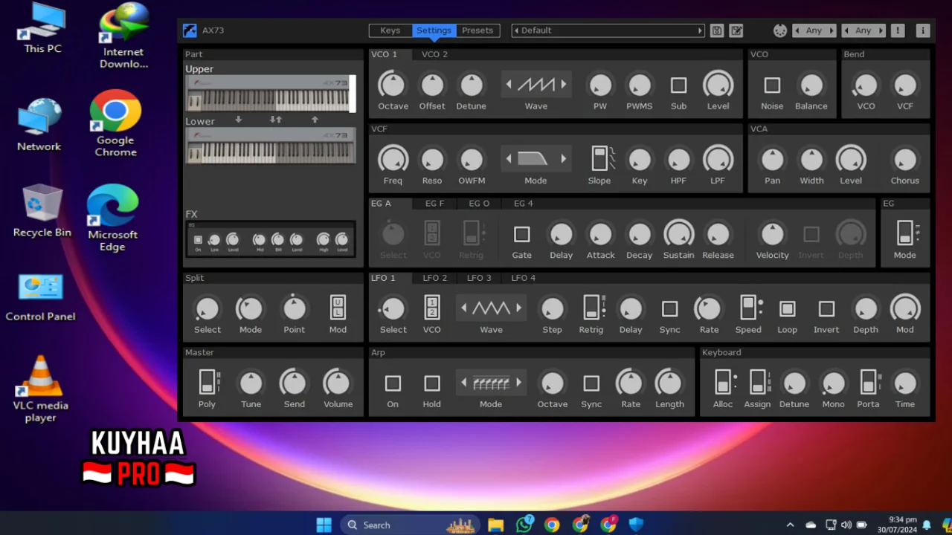Screen dimensions: 952x535
Task: Click the AX73 logo icon
Action: coord(190,30)
